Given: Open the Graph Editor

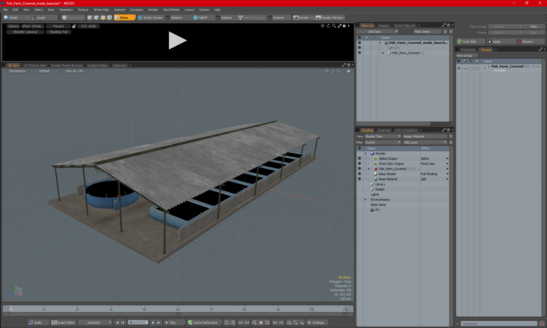Looking at the screenshot, I should click(x=63, y=323).
